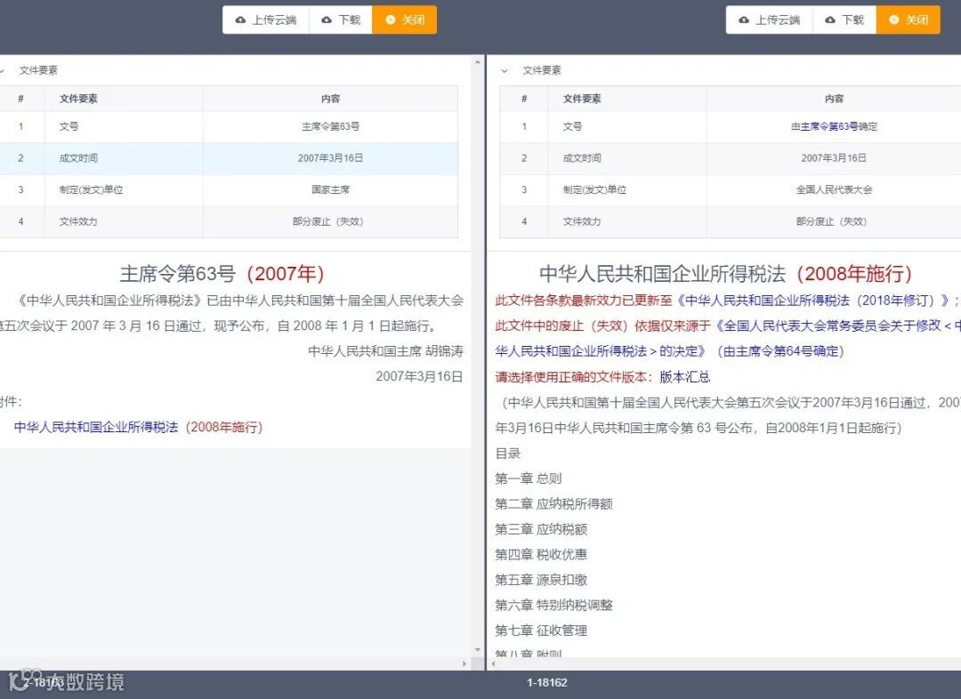Click 国家主席 cell in left table
This screenshot has height=699, width=961.
(330, 190)
